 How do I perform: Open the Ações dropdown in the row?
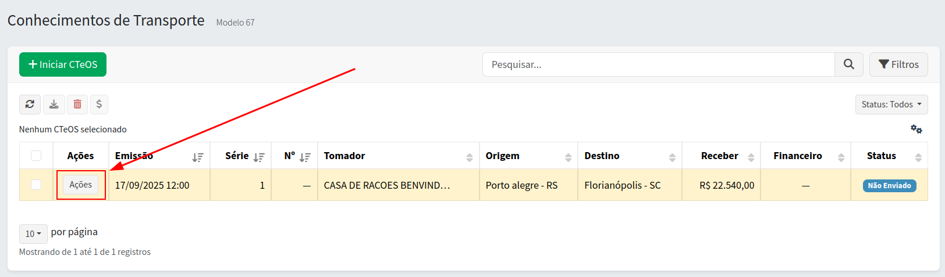pos(80,185)
